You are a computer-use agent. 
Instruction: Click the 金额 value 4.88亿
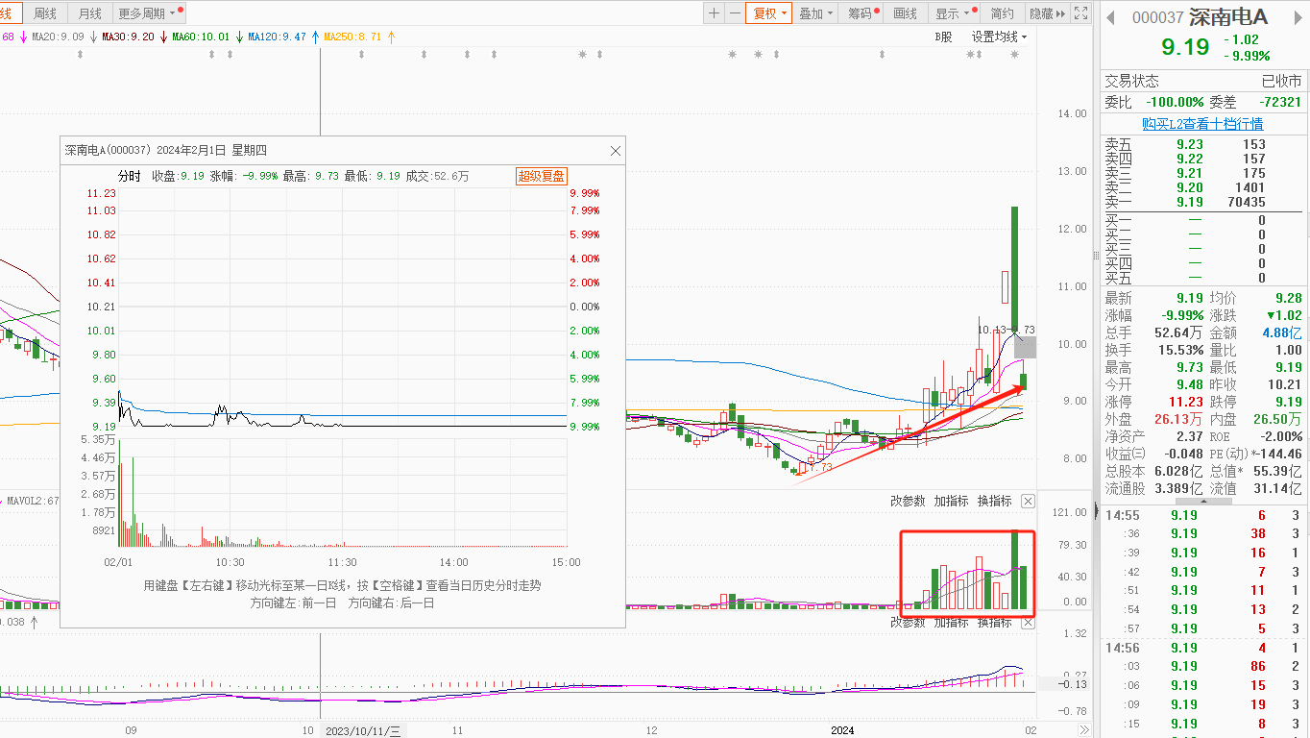coord(1282,332)
